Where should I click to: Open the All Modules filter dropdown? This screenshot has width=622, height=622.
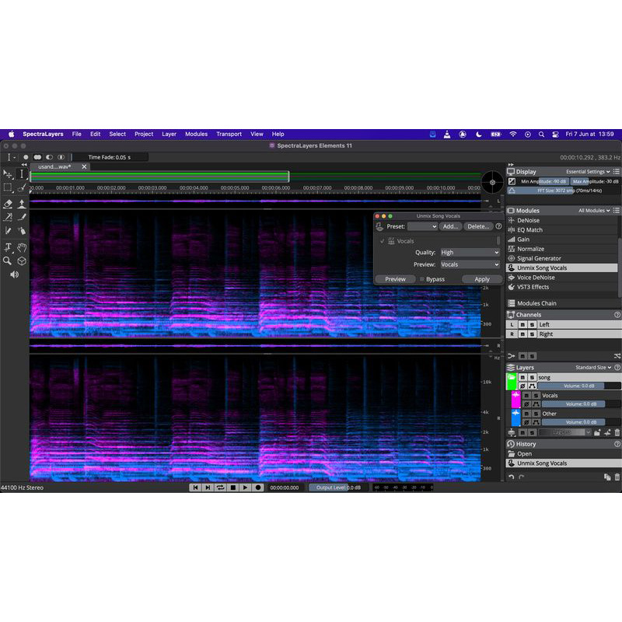point(594,211)
